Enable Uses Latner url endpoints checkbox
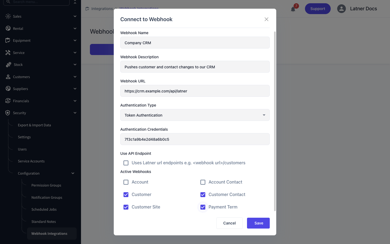Screen dimensions: 390x244 point(126,163)
